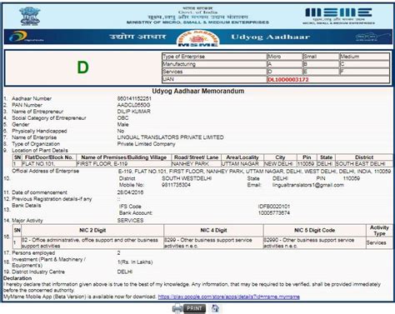Click SOUTH EAST DELHI district cell

[364, 164]
